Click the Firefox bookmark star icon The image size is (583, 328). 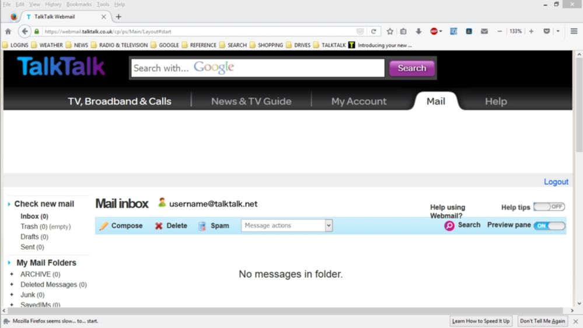[390, 32]
